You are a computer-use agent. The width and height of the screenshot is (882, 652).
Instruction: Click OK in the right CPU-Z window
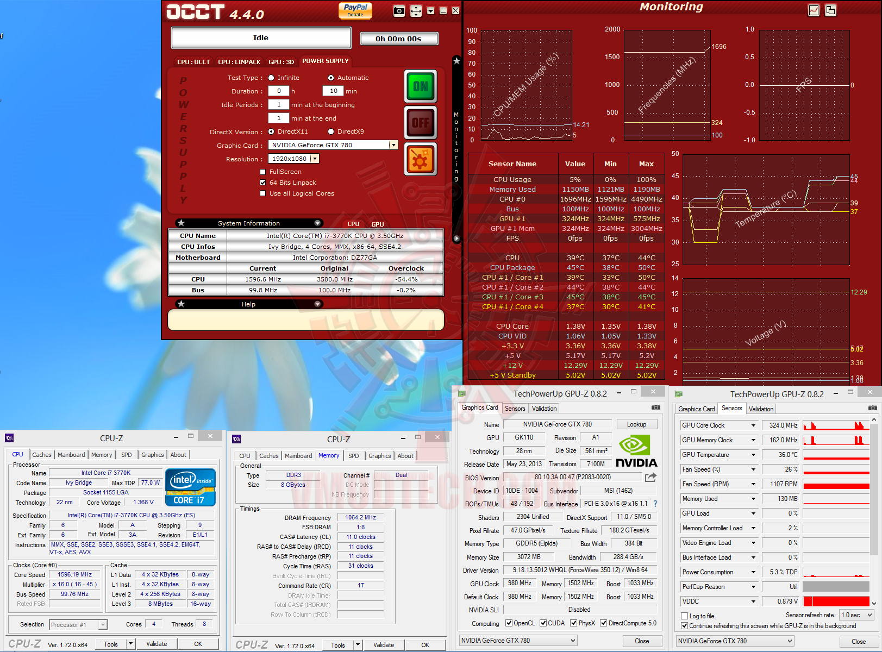click(425, 645)
